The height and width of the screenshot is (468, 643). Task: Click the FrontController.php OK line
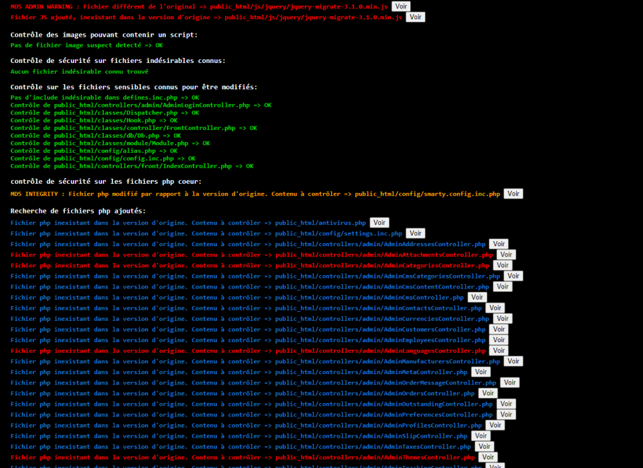134,128
